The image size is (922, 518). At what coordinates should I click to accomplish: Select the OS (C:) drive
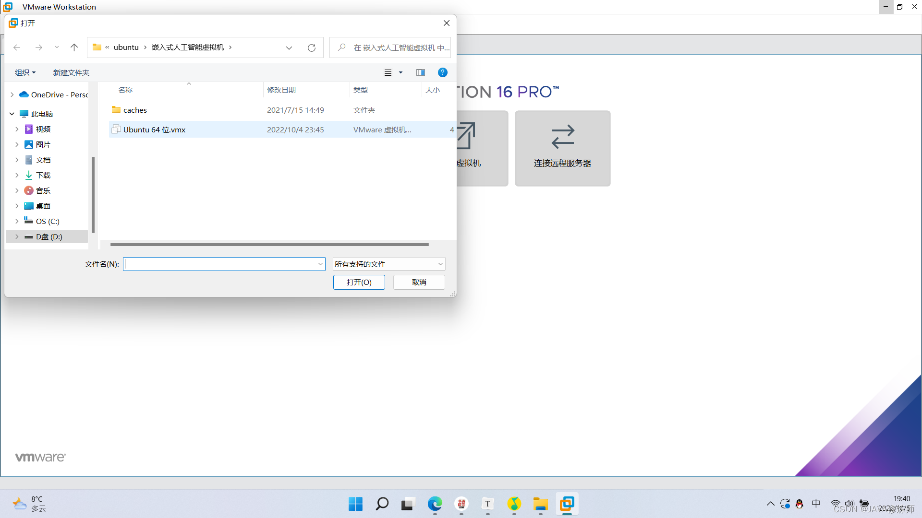tap(42, 221)
